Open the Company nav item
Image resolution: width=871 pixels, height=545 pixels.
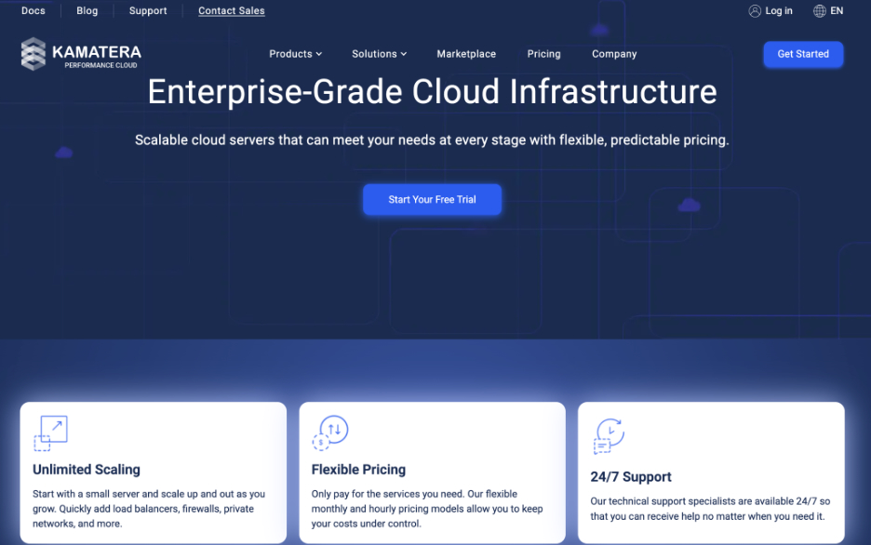pyautogui.click(x=614, y=54)
